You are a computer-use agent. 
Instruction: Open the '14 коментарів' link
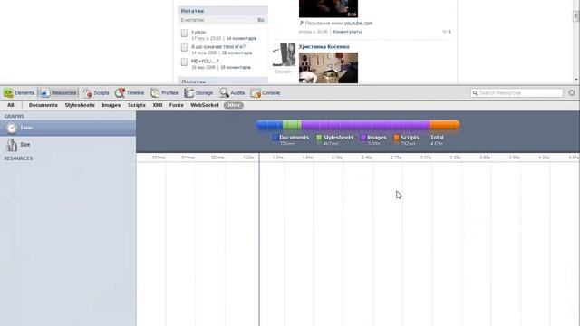point(241,38)
